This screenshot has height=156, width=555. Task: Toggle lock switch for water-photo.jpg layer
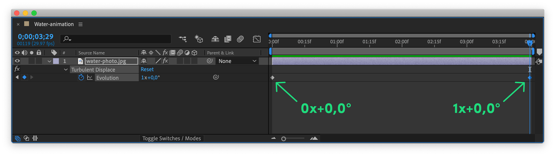[39, 61]
